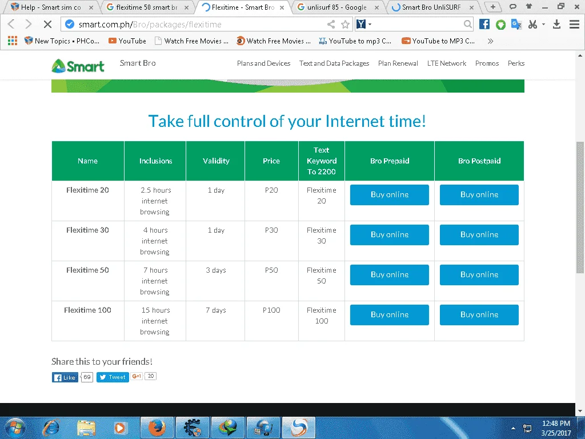Click the page vertical scrollbar thumb
The width and height of the screenshot is (585, 439).
[580, 207]
